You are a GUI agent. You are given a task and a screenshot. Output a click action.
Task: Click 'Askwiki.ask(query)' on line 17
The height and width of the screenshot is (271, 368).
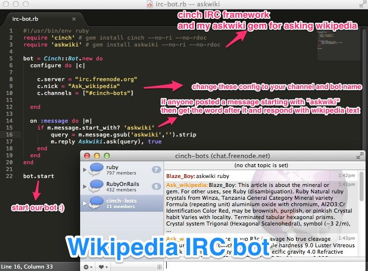111,141
